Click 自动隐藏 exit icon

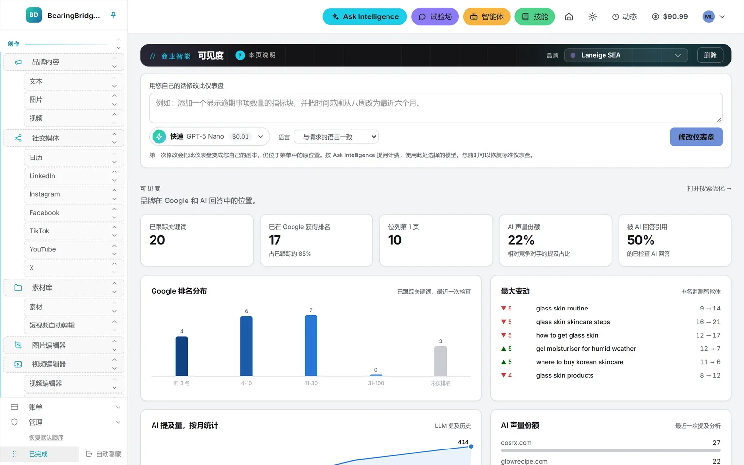pyautogui.click(x=89, y=454)
